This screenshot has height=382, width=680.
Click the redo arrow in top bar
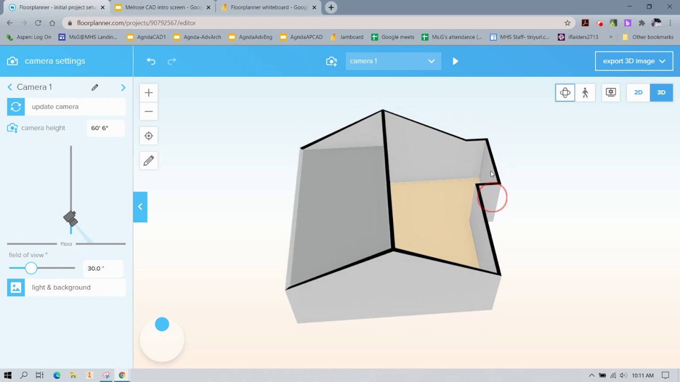pyautogui.click(x=172, y=61)
